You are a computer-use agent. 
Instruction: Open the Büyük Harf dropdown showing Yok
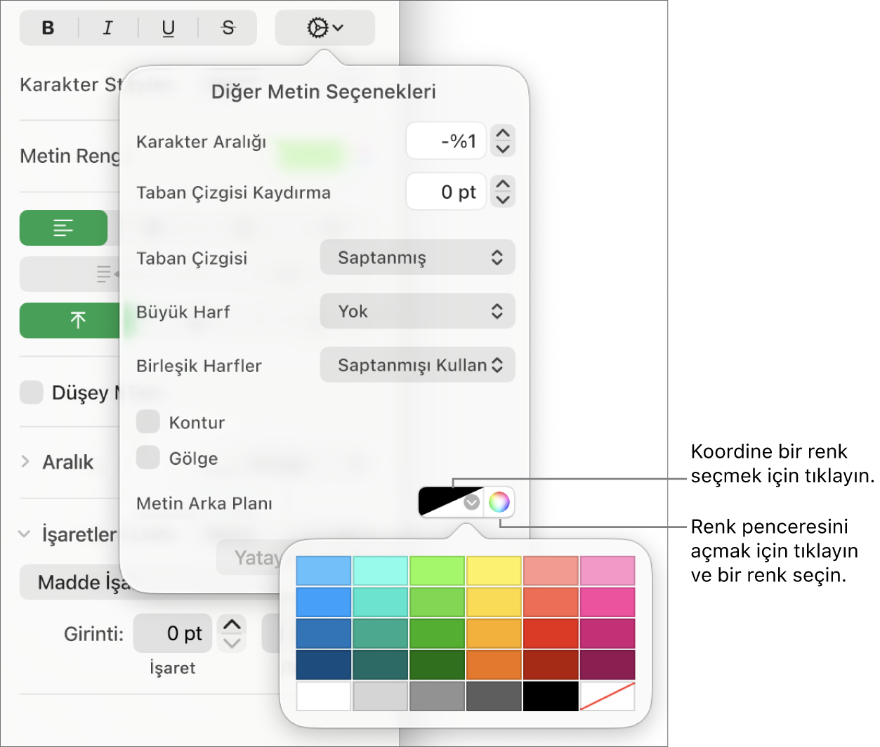coord(417,311)
